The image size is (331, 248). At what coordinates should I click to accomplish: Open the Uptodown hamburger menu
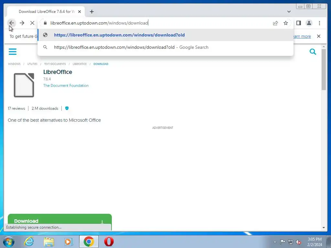13,51
